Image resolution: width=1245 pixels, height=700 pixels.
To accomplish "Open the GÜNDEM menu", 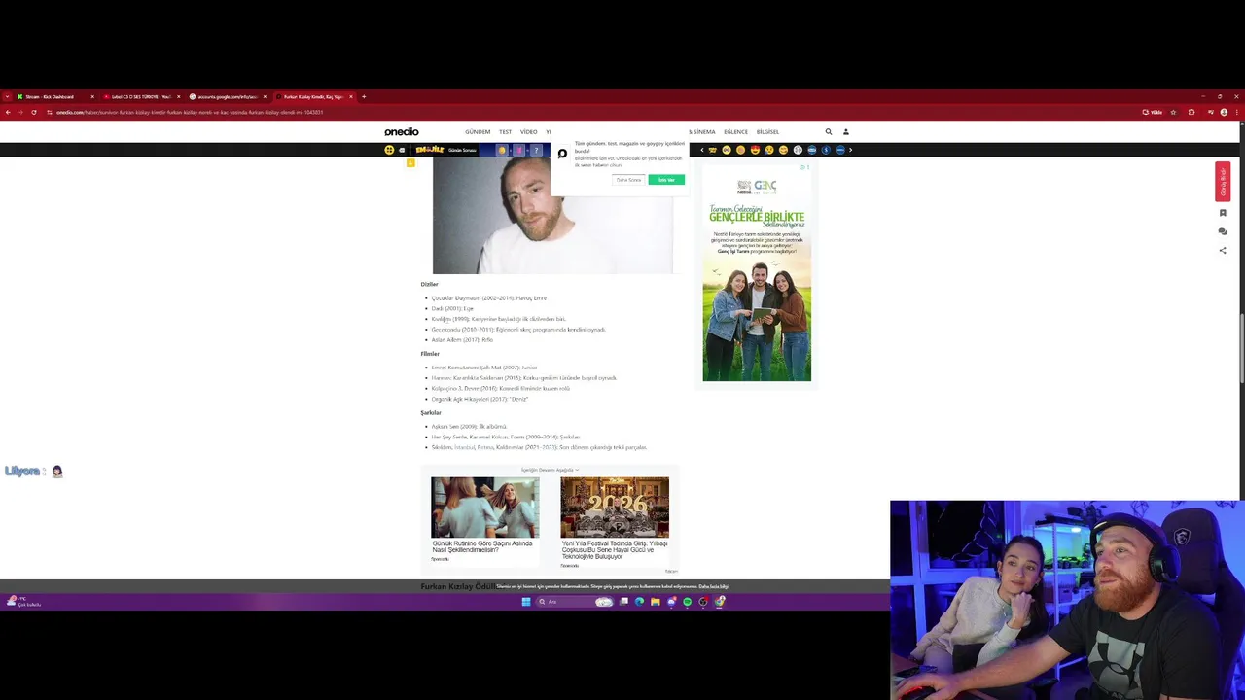I will [478, 132].
